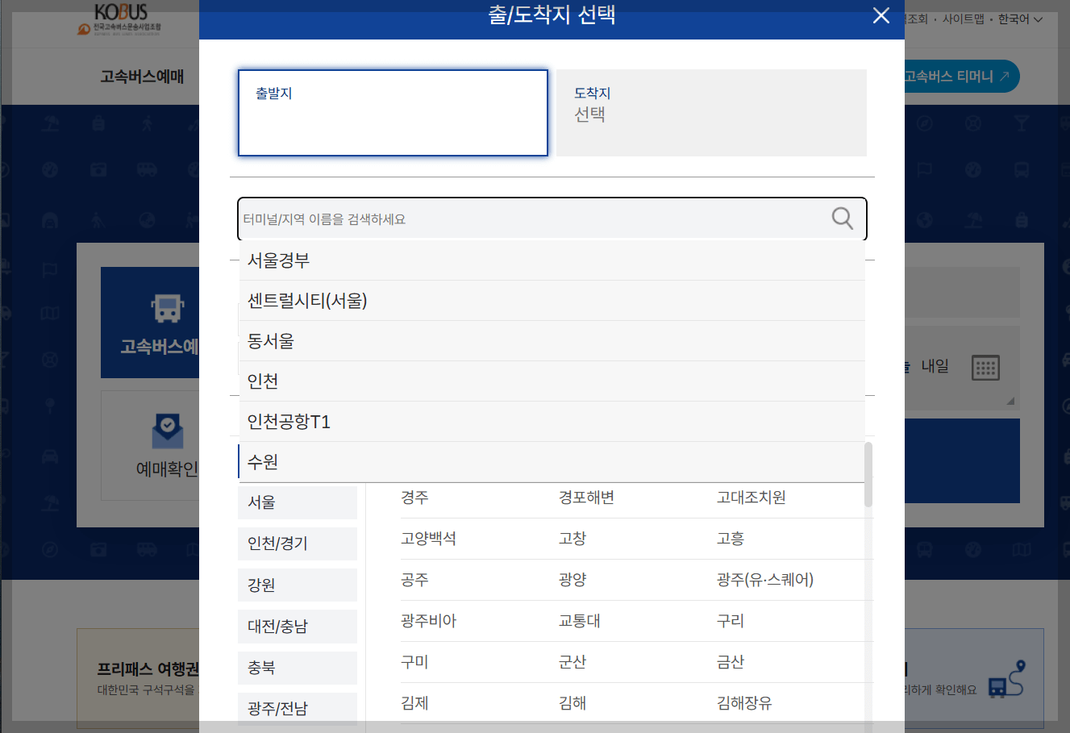Open the 사이트맵 link
Screen dimensions: 1070x733
point(964,19)
